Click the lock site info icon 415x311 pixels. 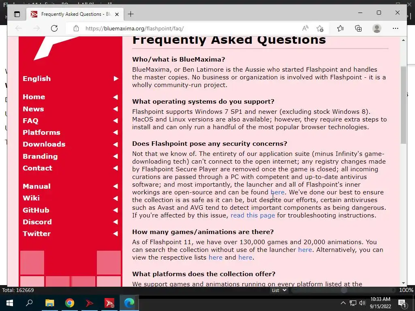tap(76, 28)
